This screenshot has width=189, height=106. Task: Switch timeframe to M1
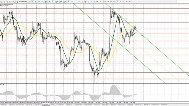pos(105,2)
